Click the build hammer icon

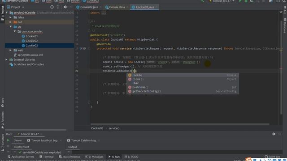pos(202,1)
